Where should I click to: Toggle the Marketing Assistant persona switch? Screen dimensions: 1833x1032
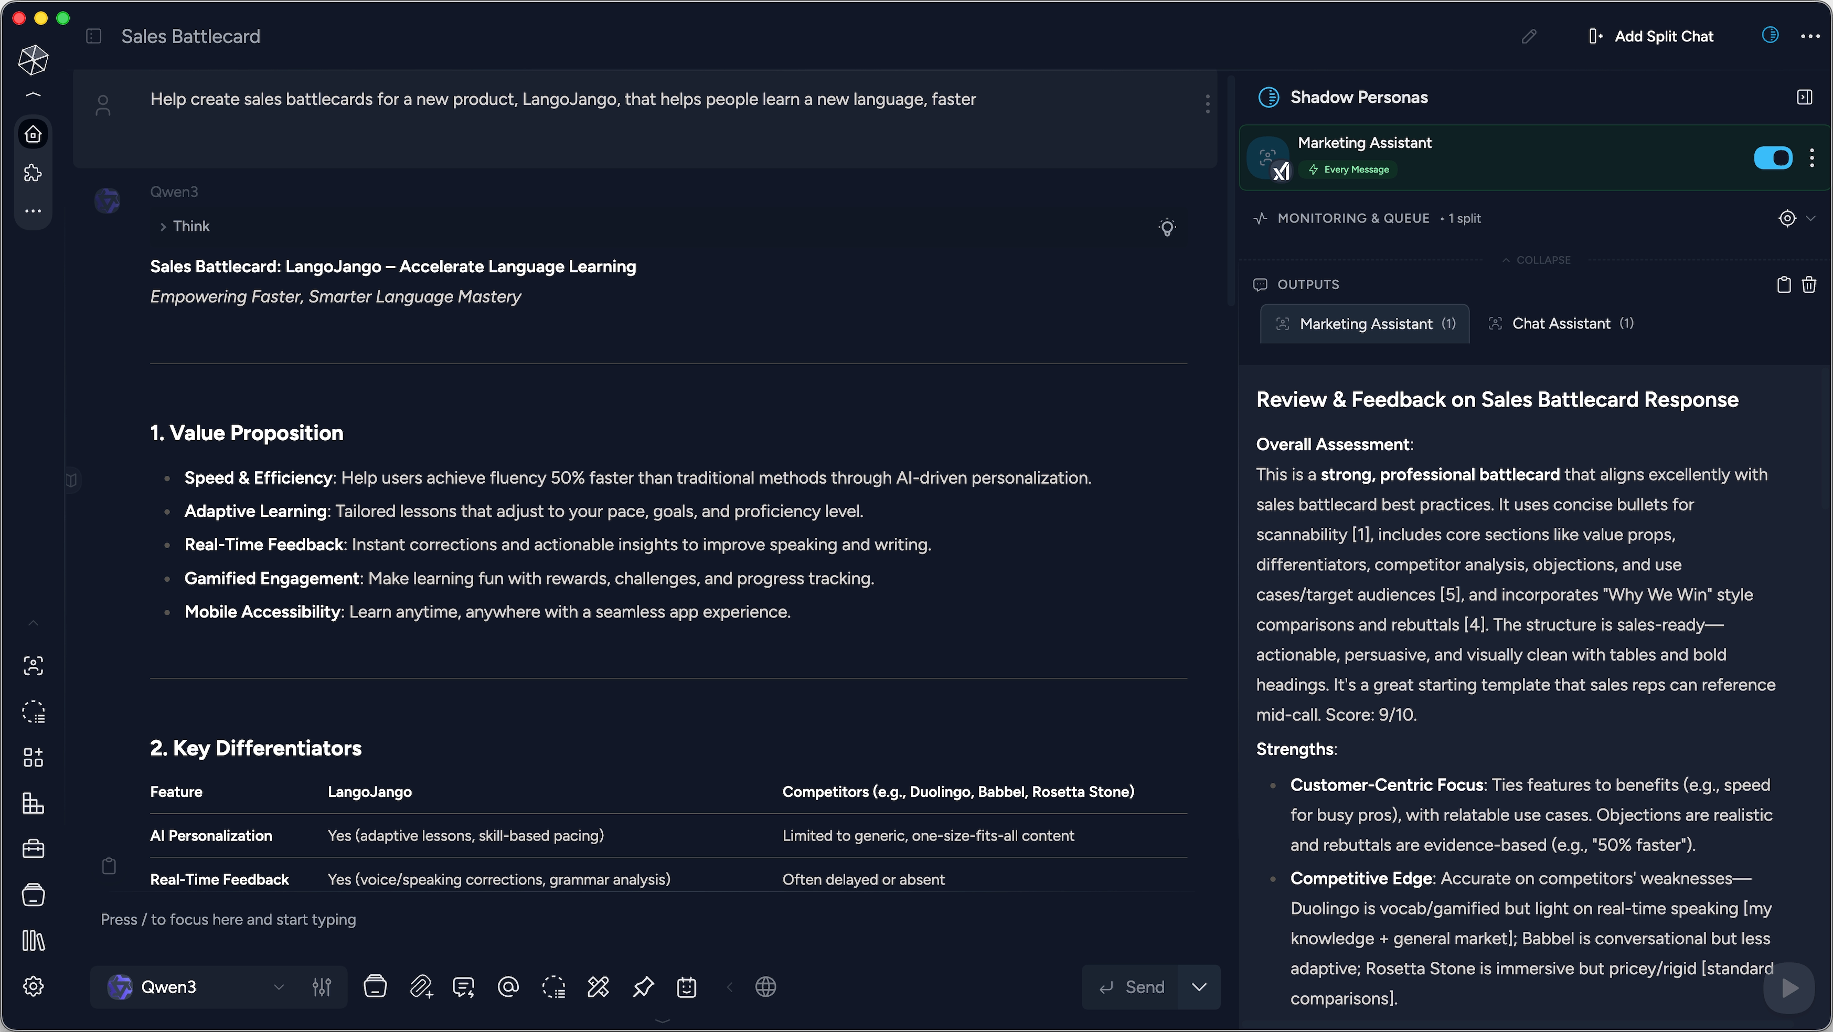pos(1773,157)
